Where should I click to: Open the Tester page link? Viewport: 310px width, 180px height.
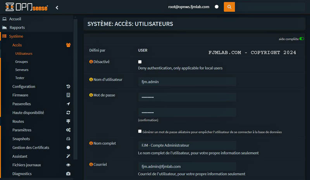tap(20, 78)
